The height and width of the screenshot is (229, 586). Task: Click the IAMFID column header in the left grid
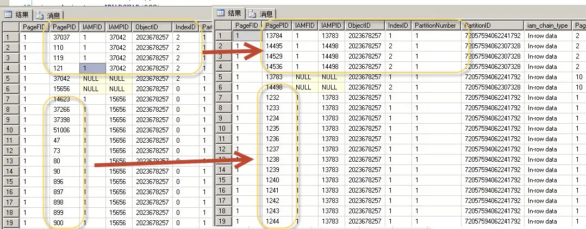[x=92, y=27]
